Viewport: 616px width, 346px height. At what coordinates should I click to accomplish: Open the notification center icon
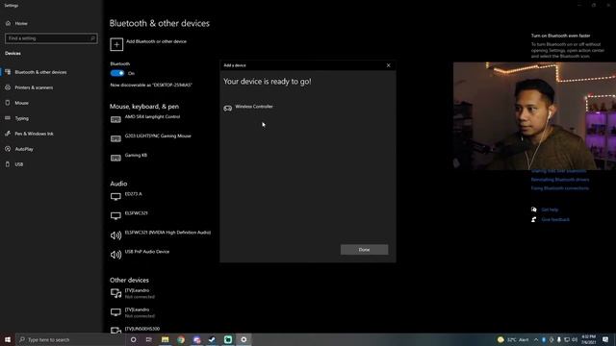tap(605, 339)
